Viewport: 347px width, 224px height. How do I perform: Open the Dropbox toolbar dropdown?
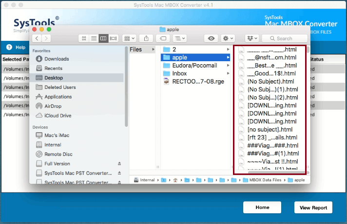(252, 38)
